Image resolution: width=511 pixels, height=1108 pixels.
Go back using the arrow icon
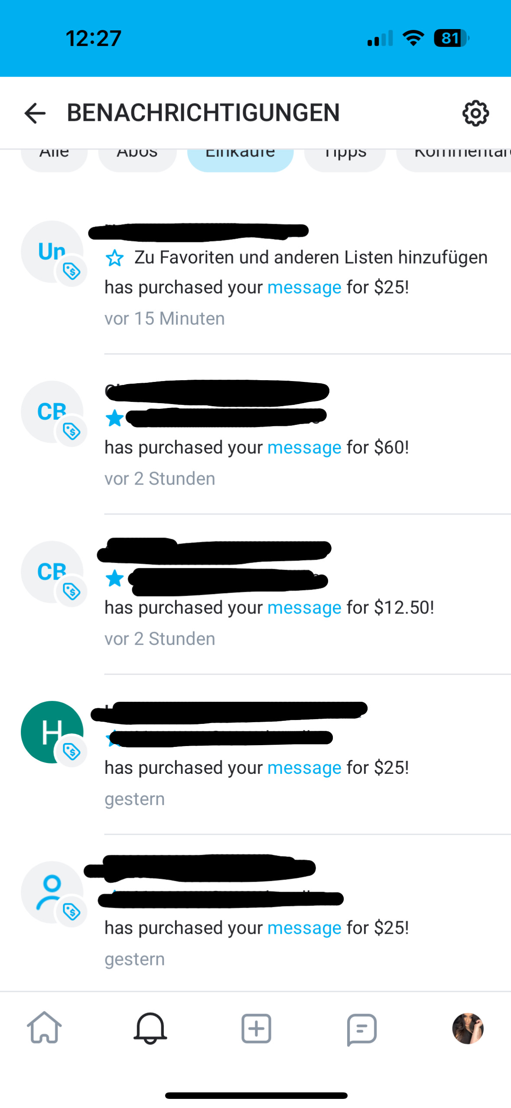[35, 114]
